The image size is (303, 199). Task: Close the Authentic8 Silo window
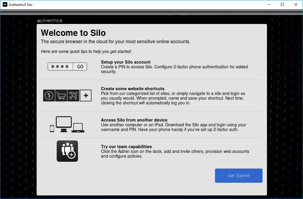[x=296, y=4]
